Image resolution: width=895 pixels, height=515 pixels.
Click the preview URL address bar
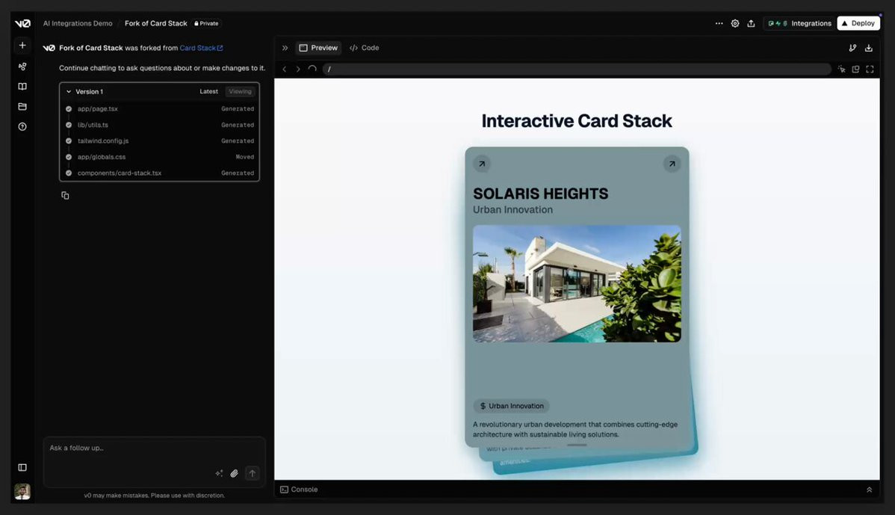coord(577,69)
